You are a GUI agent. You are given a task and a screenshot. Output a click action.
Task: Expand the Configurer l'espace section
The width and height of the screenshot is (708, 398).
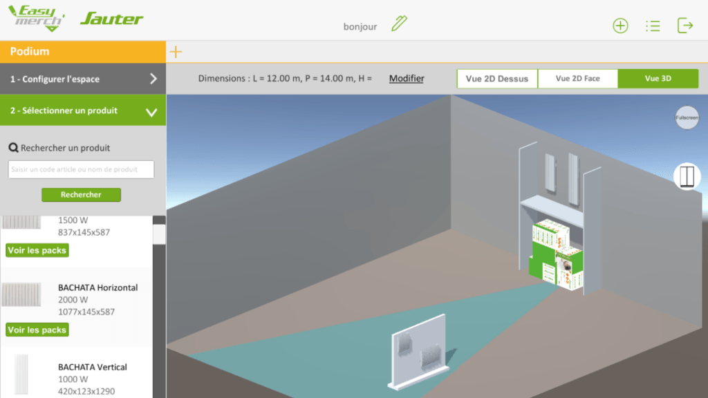coord(83,79)
